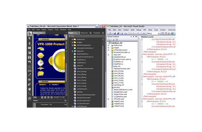Select the Zoom magnifier tool in Blend
This screenshot has width=202, height=132.
tap(29, 94)
